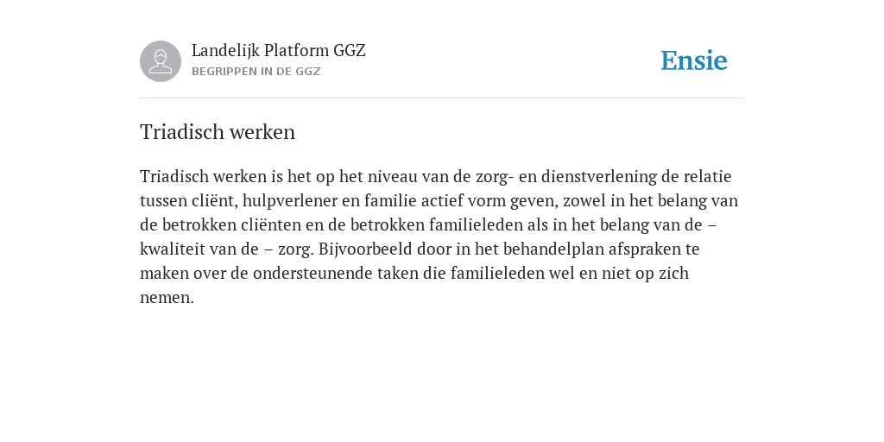Image resolution: width=884 pixels, height=442 pixels.
Task: Select the BEGRIPPEN IN DE GGZ subtitle
Action: tap(256, 72)
